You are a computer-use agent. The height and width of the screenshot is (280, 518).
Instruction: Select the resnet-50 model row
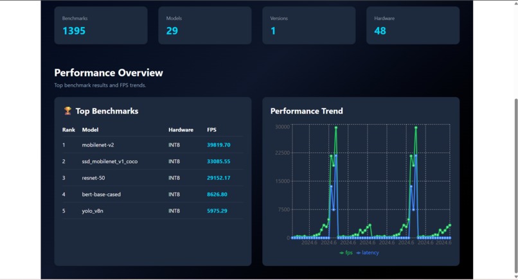pos(152,178)
